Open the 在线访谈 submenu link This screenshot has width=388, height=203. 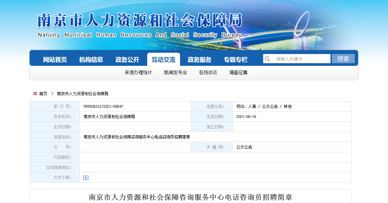208,72
